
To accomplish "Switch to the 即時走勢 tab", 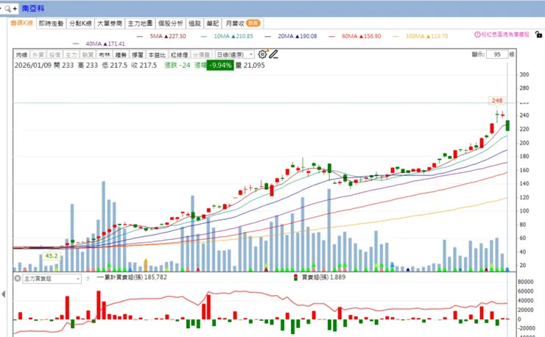I will pyautogui.click(x=51, y=24).
